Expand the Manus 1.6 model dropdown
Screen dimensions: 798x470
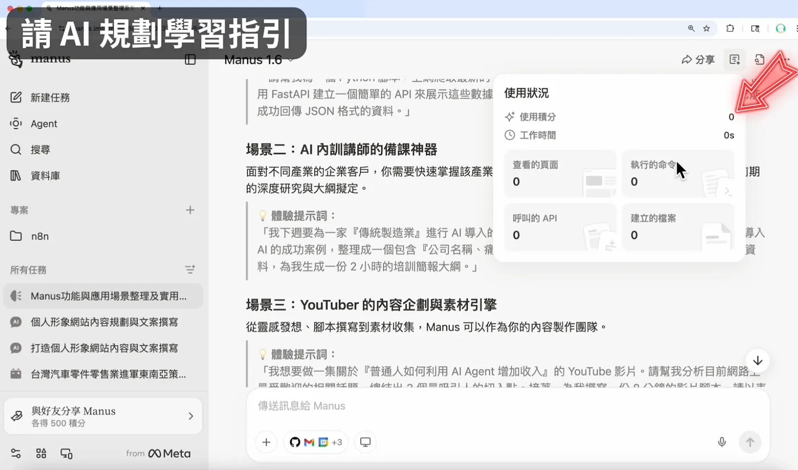coord(259,59)
